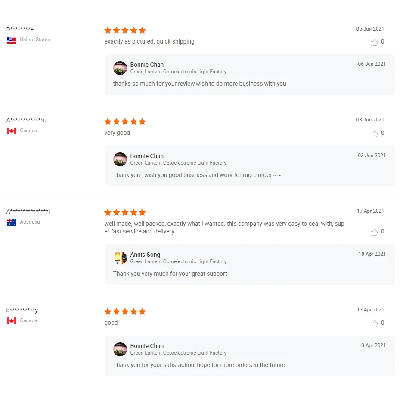
Task: Open Bonnie Chan's avatar in the 06 Jun reply
Action: (x=120, y=68)
